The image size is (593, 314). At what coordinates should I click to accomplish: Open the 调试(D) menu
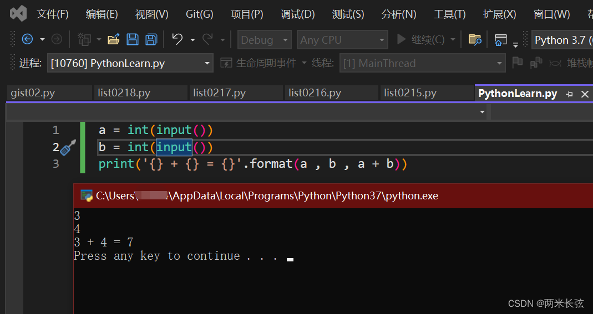298,14
